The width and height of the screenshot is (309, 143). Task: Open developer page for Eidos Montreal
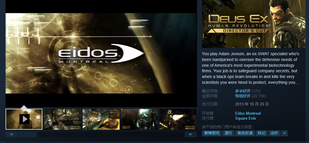pos(248,113)
